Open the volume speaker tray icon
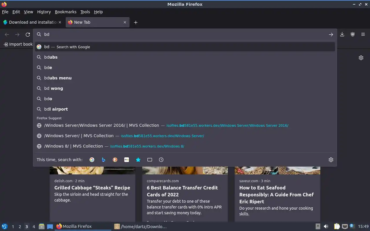This screenshot has height=231, width=370. point(326,226)
